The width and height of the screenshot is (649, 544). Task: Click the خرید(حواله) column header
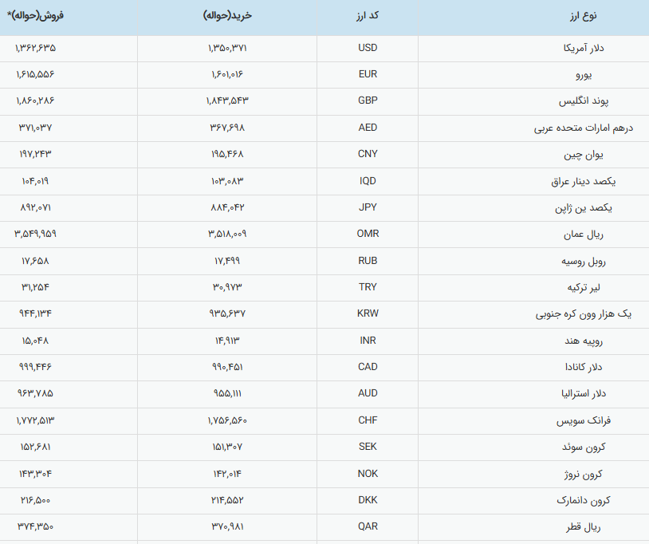(227, 15)
